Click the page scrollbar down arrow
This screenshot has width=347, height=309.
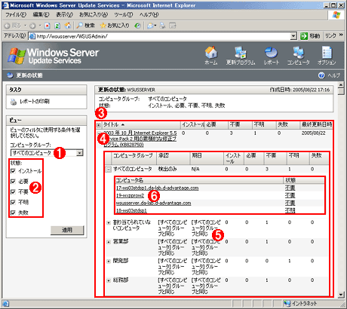tap(341, 295)
